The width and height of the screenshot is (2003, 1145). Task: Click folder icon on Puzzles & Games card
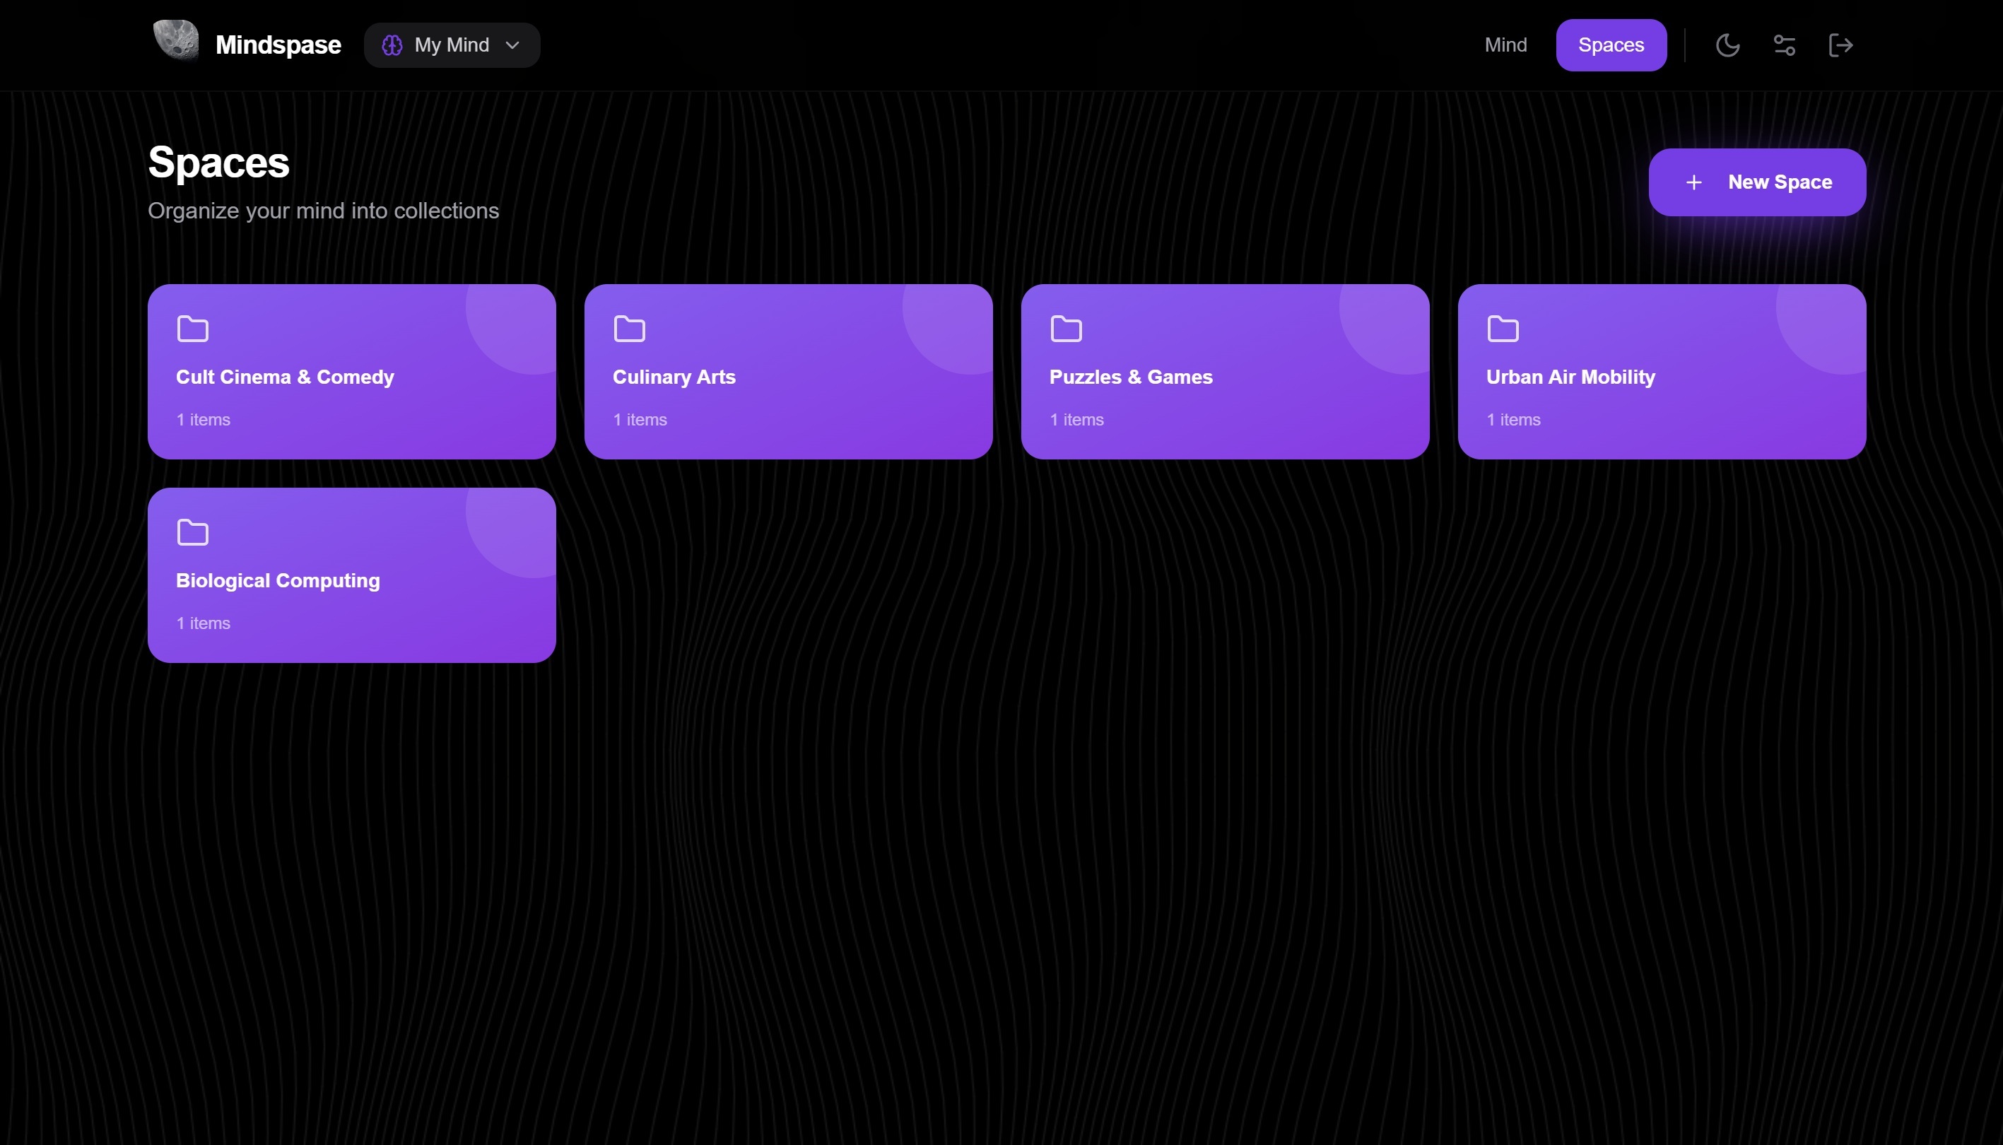point(1066,329)
